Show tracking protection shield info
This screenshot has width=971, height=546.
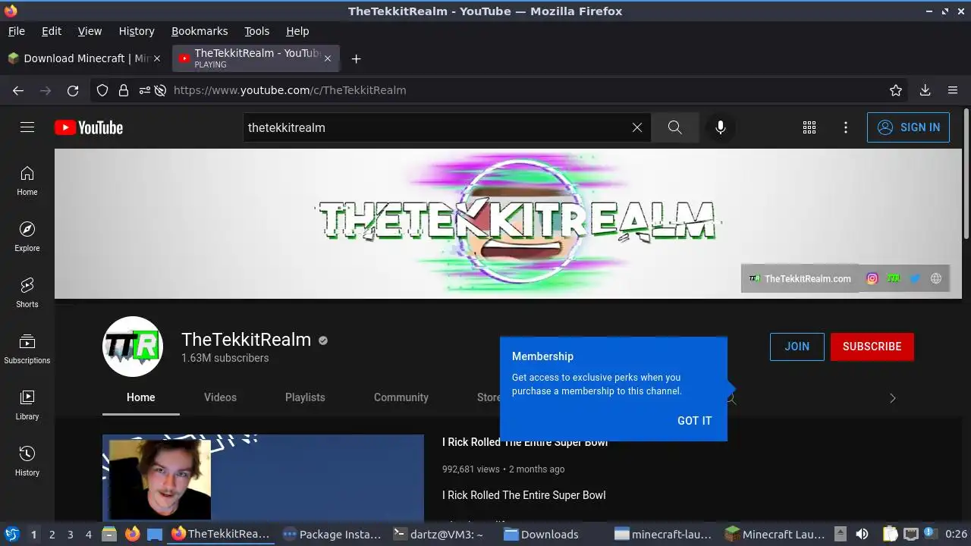click(102, 90)
